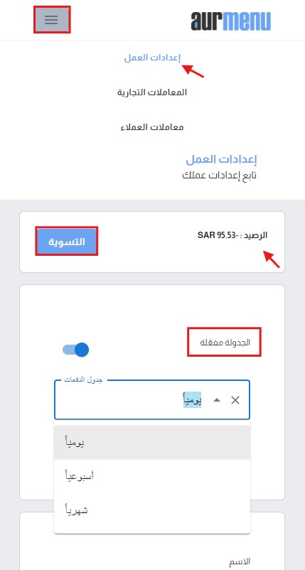Viewport: 305px width, 570px height.
Task: Click the جدول الدفعات field label
Action: 84,380
